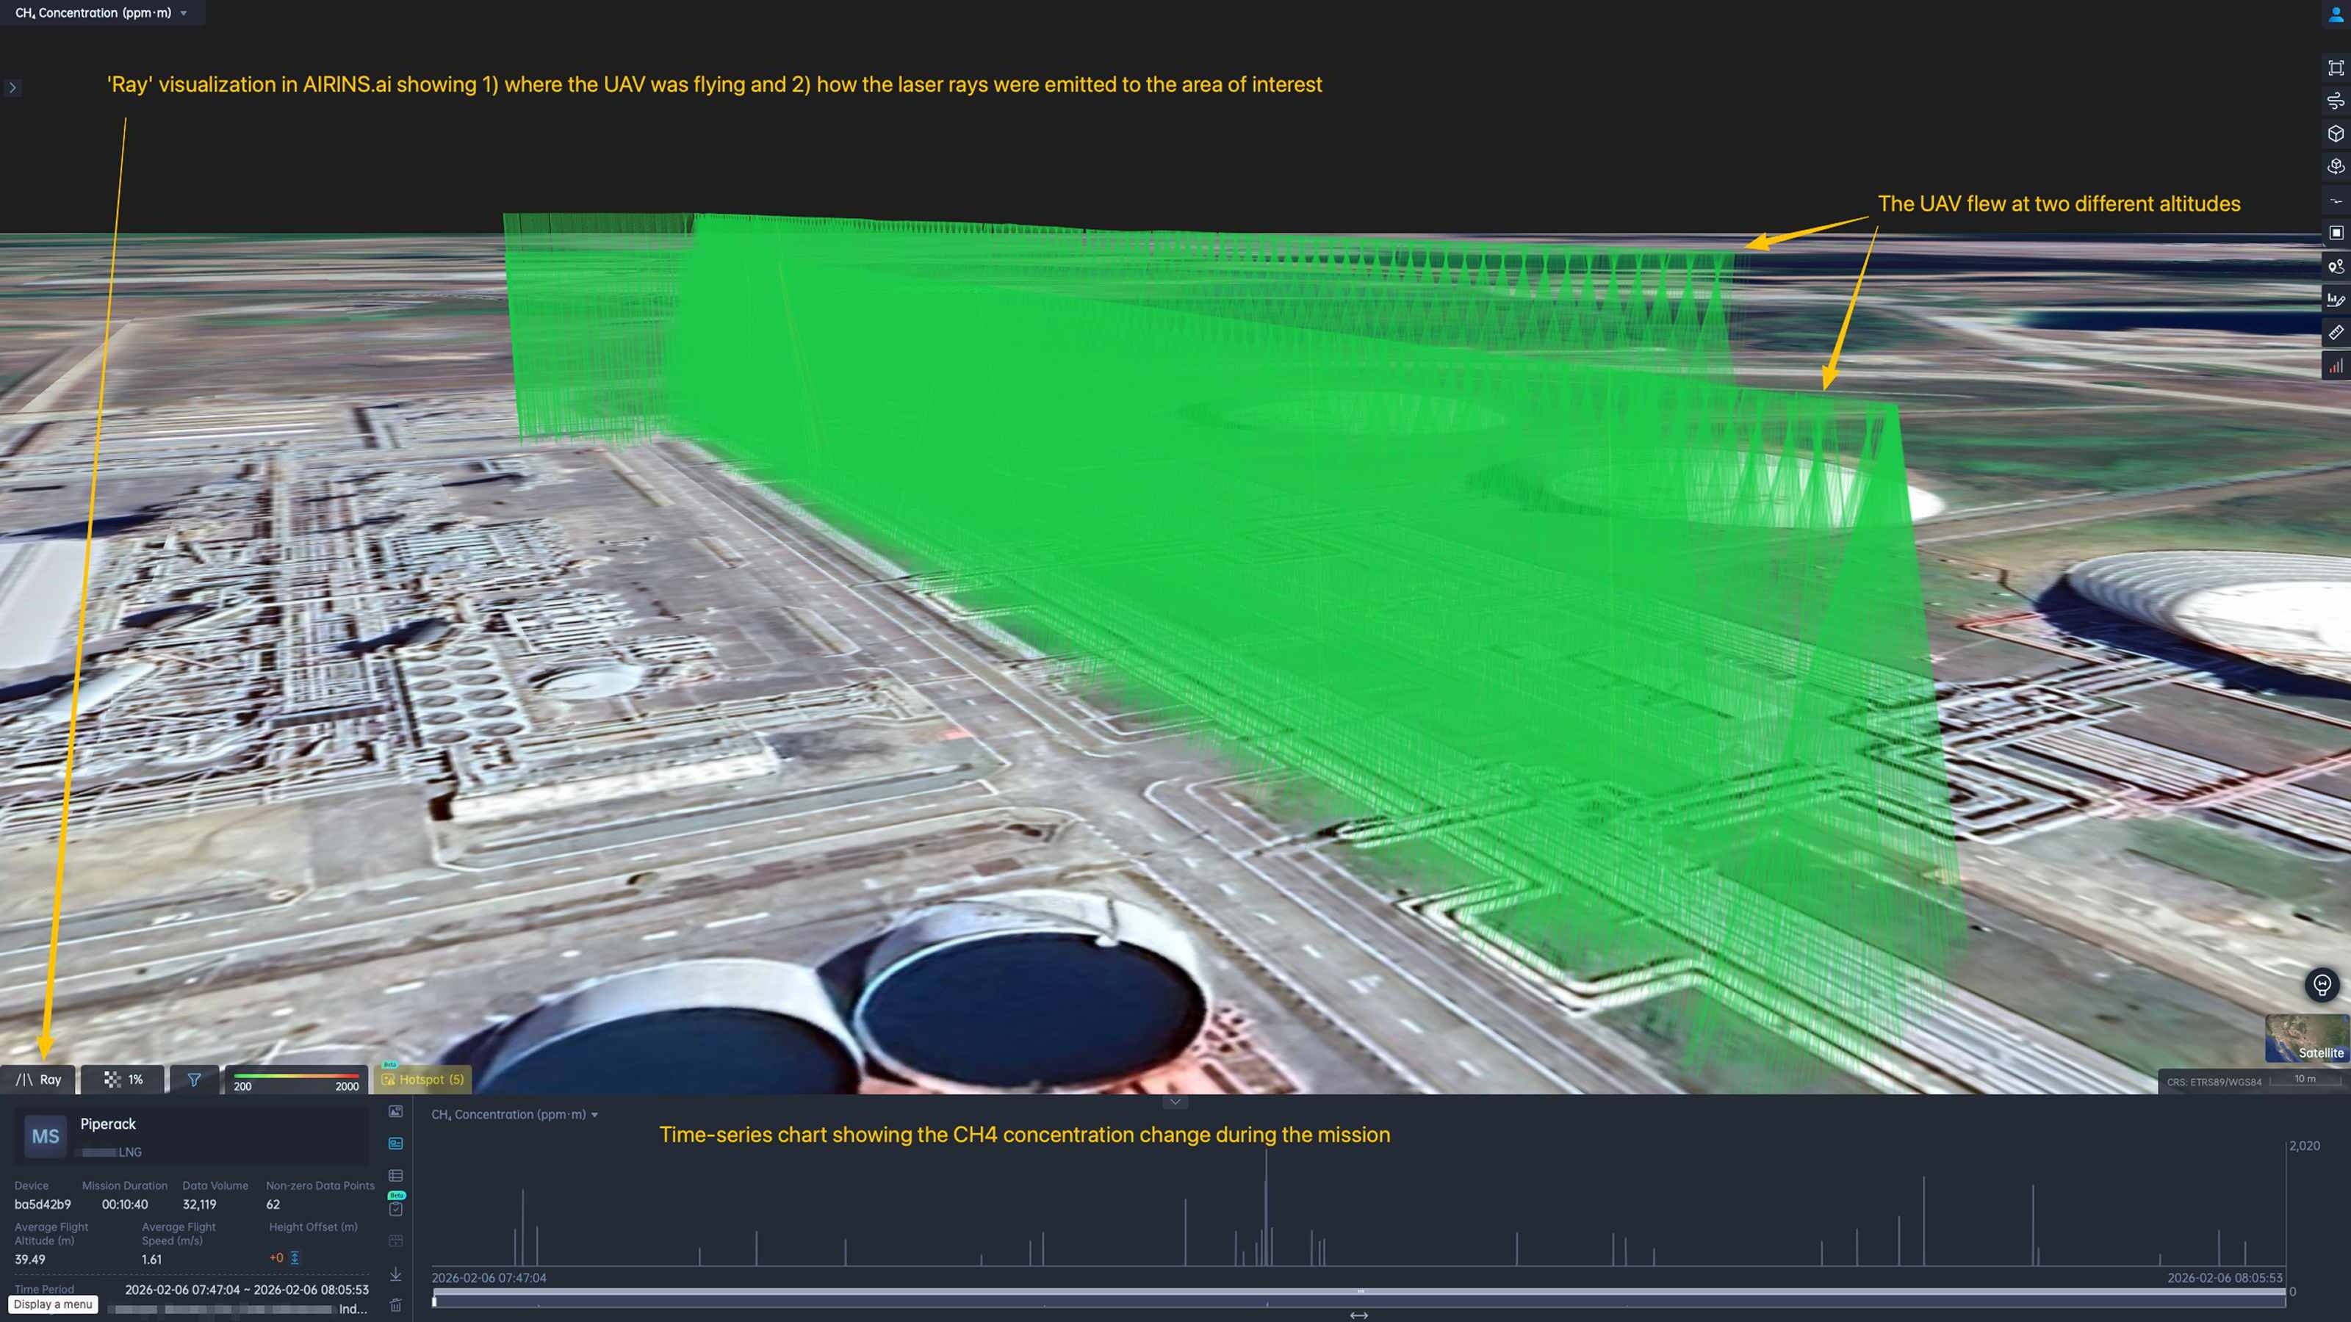This screenshot has height=1322, width=2351.
Task: Open the mission info card tab icon
Action: pos(395,1144)
